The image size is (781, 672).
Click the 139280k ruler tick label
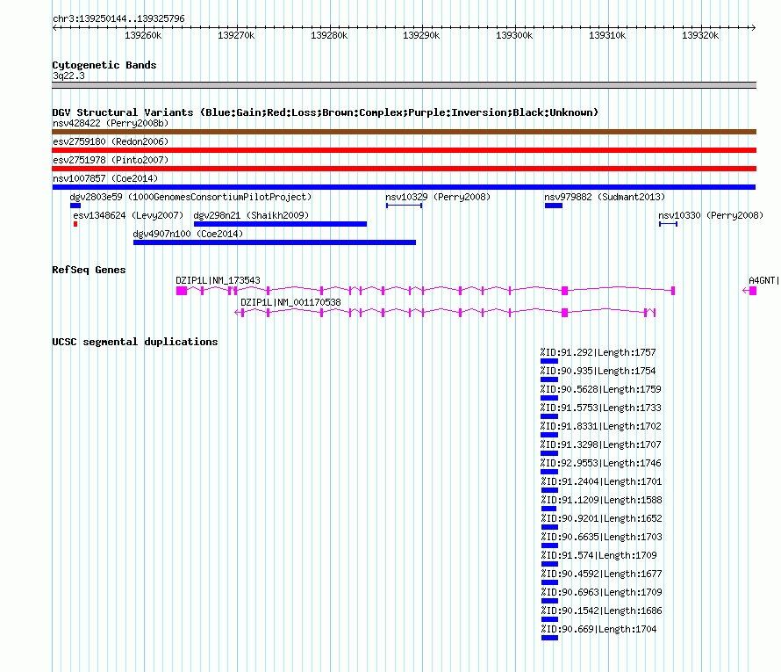(329, 35)
